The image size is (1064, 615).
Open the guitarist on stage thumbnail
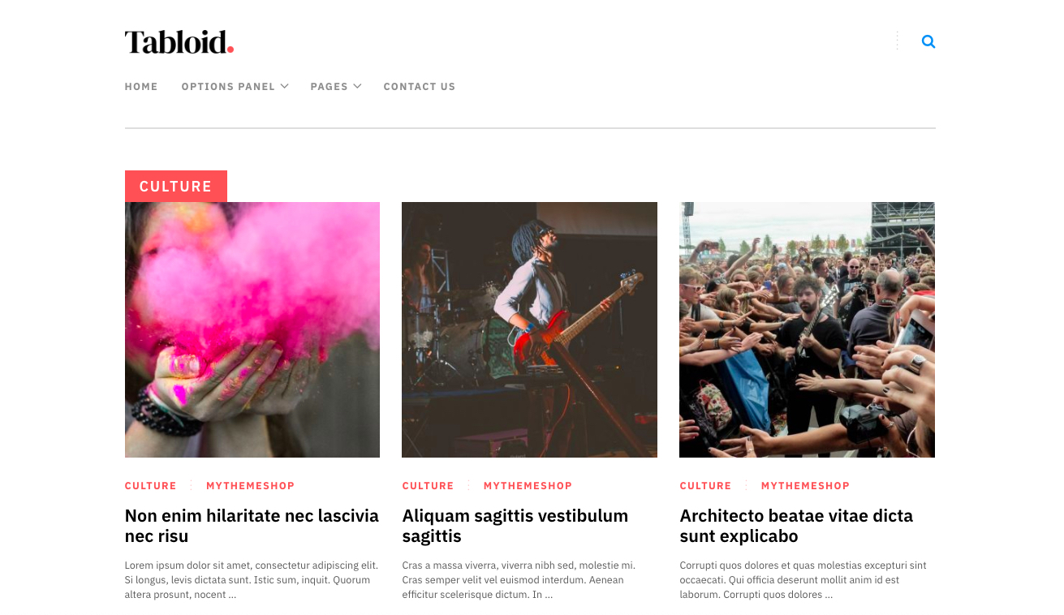529,329
